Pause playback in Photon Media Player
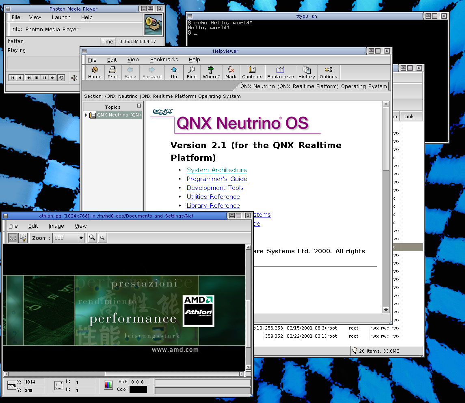This screenshot has height=403, width=465. tap(45, 78)
